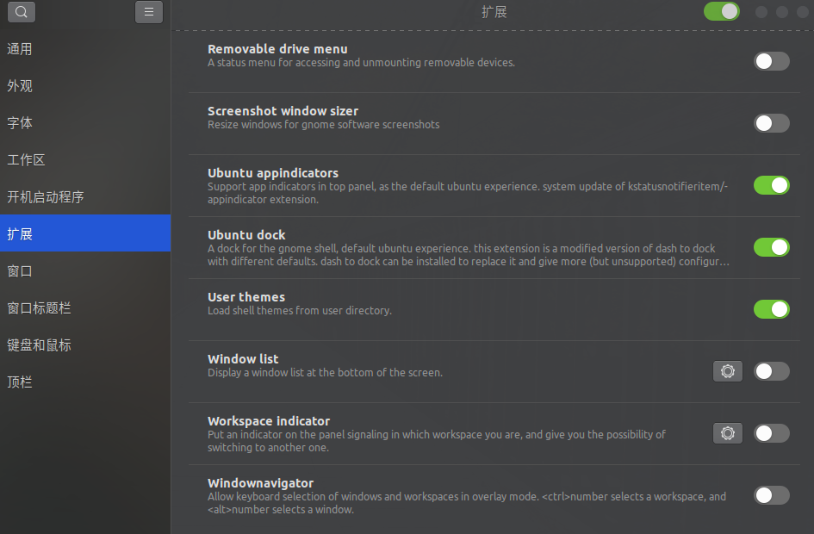Turn off User themes extension
814x534 pixels.
click(772, 309)
